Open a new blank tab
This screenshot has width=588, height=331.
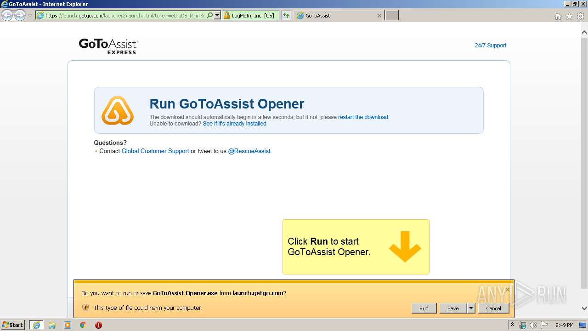pos(391,16)
